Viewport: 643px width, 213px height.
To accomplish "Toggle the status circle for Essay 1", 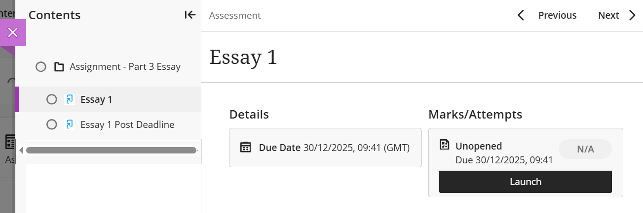I will tap(51, 99).
